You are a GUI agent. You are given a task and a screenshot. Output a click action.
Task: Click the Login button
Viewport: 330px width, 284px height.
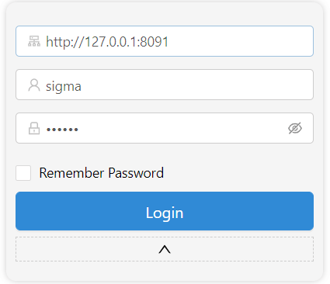coord(165,211)
